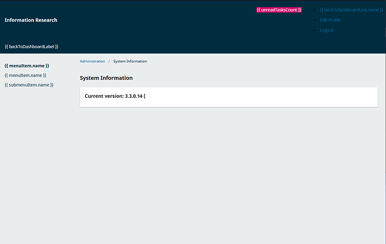Go to Administration breadcrumb
This screenshot has height=244, width=386.
(x=92, y=61)
